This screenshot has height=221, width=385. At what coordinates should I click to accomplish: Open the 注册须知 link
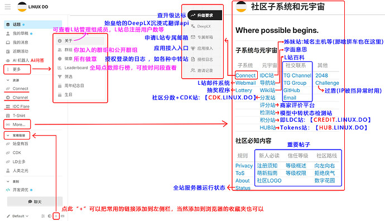click(267, 166)
